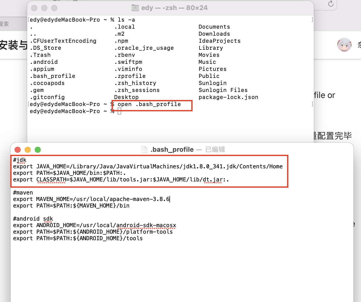Click the document icon beside .bash_profile title
The image size is (361, 302).
144,149
